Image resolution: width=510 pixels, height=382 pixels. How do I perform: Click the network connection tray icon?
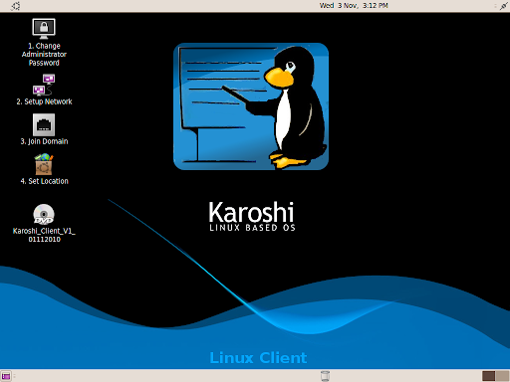(504, 6)
